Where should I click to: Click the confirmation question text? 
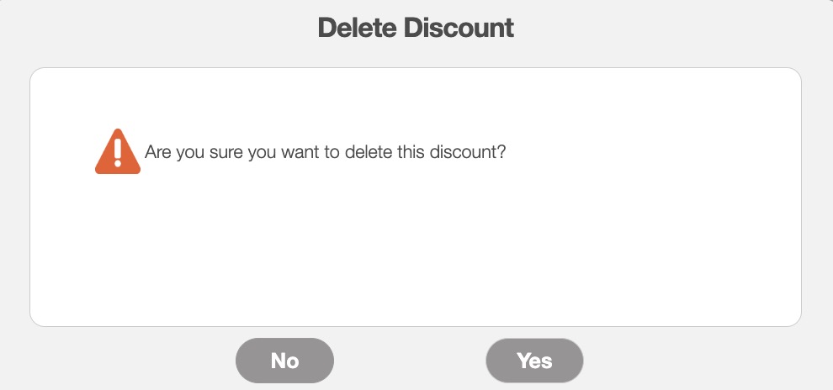point(325,153)
